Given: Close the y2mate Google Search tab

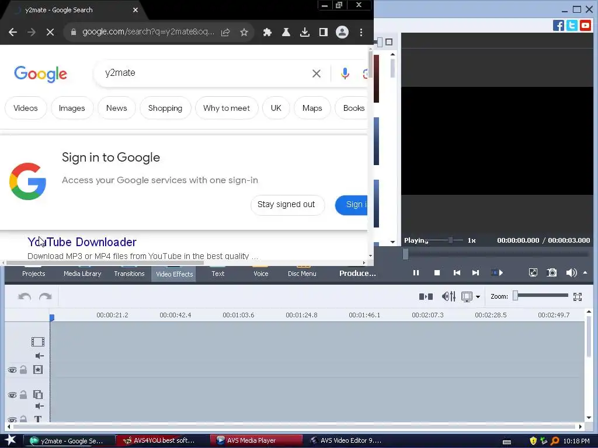Looking at the screenshot, I should click(135, 10).
